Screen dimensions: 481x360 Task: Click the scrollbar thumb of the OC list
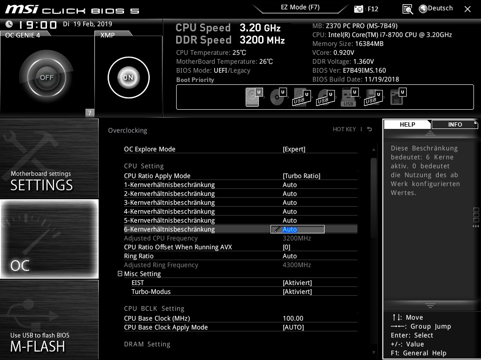pos(373,198)
